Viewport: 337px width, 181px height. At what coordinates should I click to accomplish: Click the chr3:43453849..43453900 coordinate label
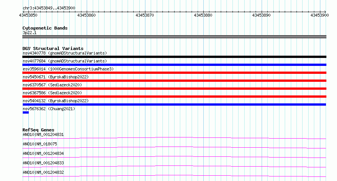click(x=49, y=8)
